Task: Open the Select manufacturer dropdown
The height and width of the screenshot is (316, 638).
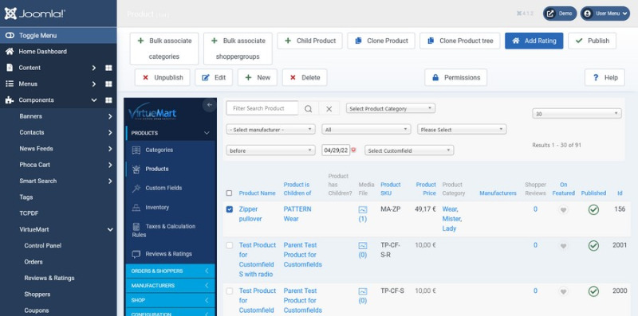Action: [x=270, y=130]
